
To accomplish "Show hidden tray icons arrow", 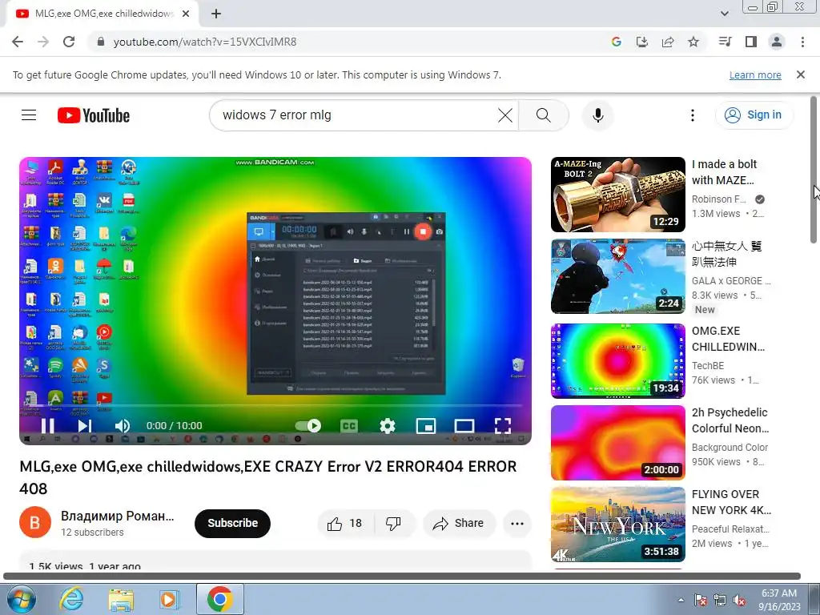I will pos(681,600).
